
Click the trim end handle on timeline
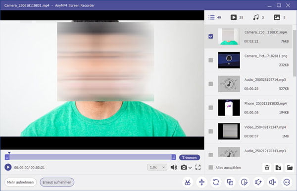tap(174, 157)
